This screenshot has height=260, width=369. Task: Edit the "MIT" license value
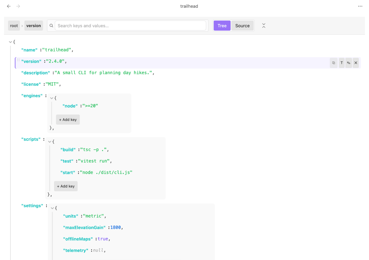tap(52, 84)
